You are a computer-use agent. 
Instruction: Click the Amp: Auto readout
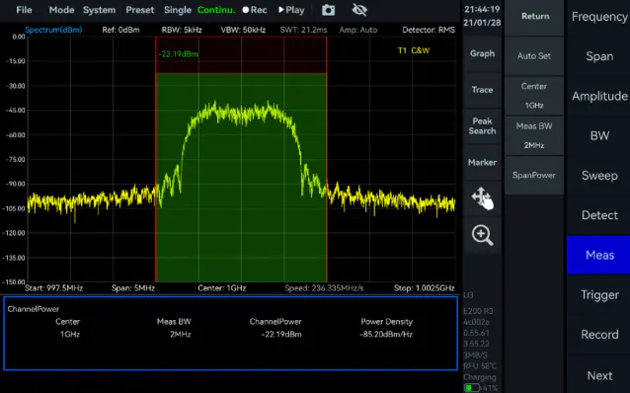pos(358,30)
